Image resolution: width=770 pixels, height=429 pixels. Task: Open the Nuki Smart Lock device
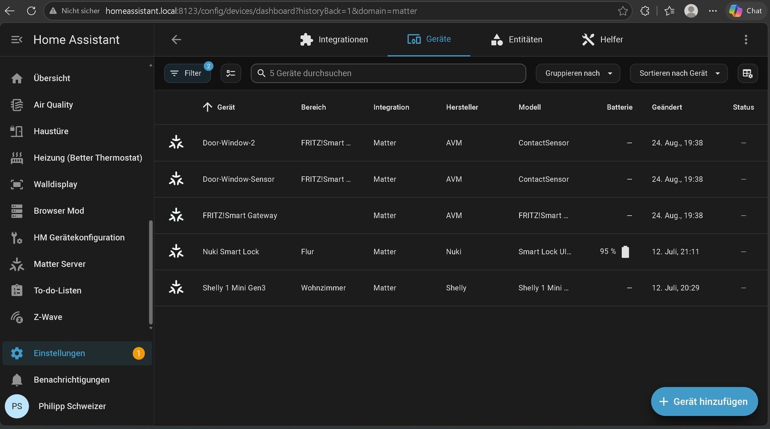click(461, 252)
